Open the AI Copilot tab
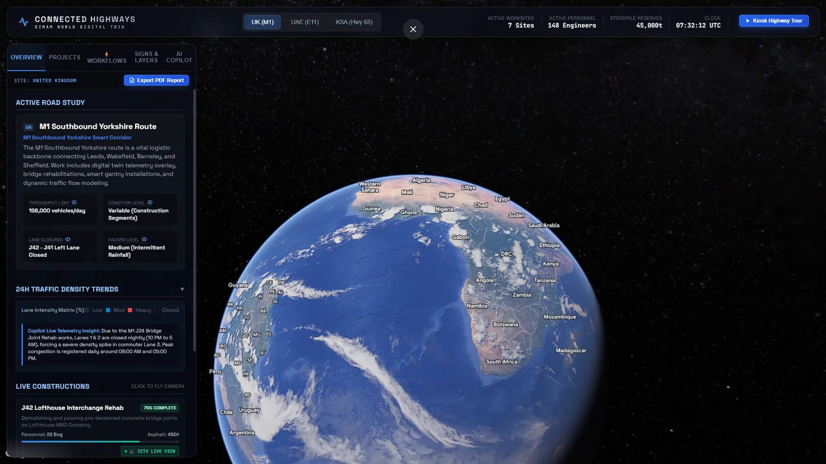 (x=179, y=57)
